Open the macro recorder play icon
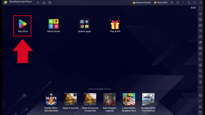The width and height of the screenshot is (205, 115). [x=200, y=31]
